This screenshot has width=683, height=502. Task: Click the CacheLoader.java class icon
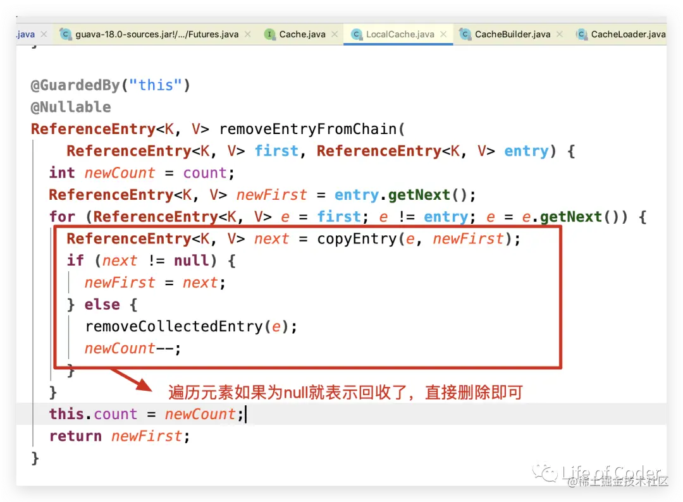581,34
